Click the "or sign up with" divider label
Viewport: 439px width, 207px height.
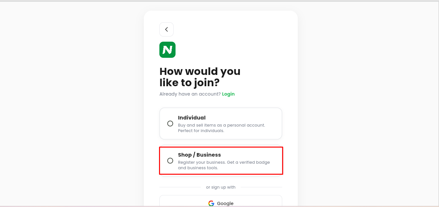click(221, 187)
